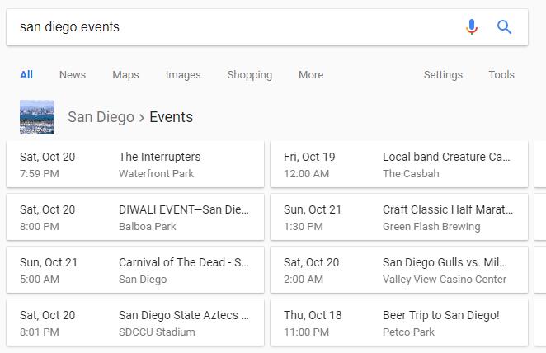Switch to the Maps tab

125,74
